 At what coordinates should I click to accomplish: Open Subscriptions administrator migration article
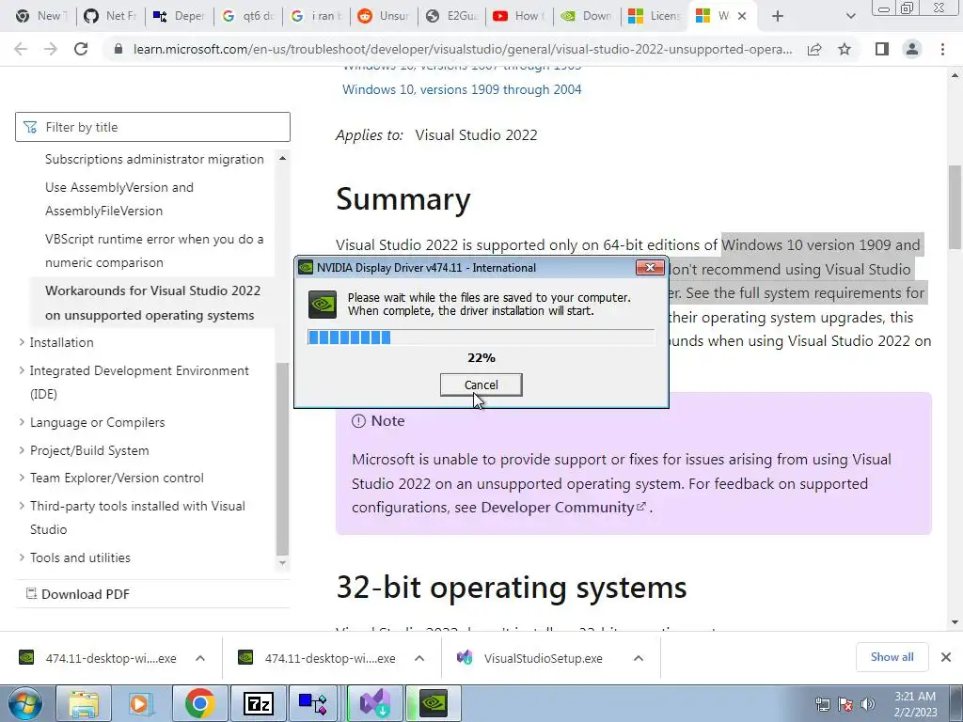[154, 159]
